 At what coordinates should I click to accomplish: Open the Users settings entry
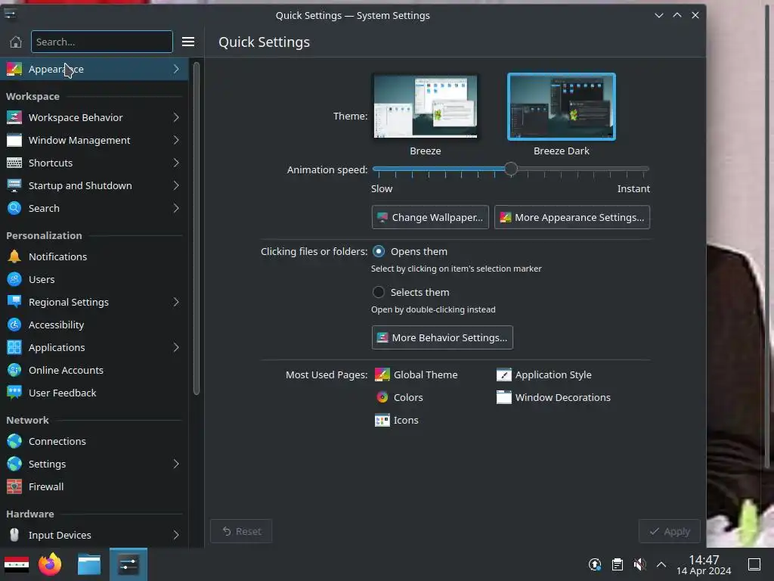(x=94, y=280)
